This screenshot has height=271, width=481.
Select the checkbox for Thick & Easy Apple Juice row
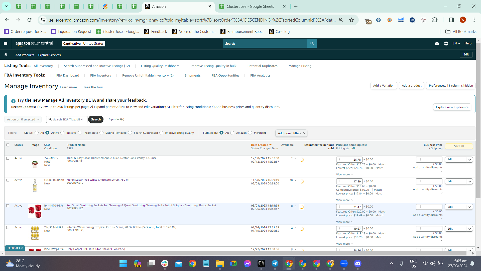tap(8, 158)
